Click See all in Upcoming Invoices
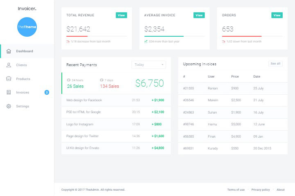The image size is (295, 196). [x=275, y=64]
